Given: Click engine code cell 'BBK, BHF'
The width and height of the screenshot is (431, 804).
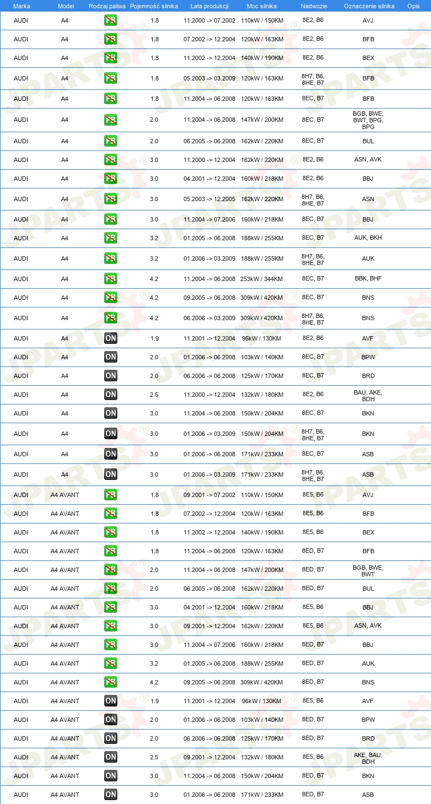Looking at the screenshot, I should tap(368, 279).
